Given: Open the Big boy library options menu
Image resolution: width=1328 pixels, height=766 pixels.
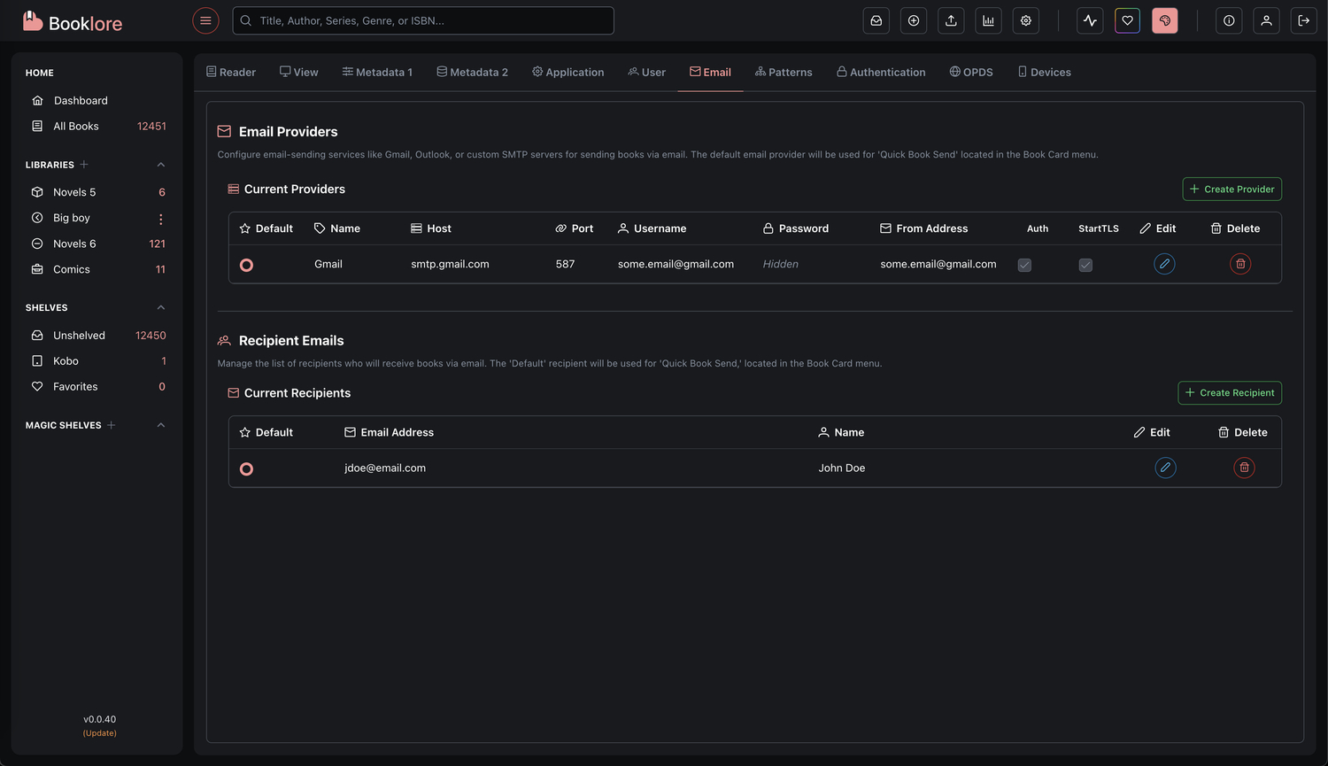Looking at the screenshot, I should [160, 219].
